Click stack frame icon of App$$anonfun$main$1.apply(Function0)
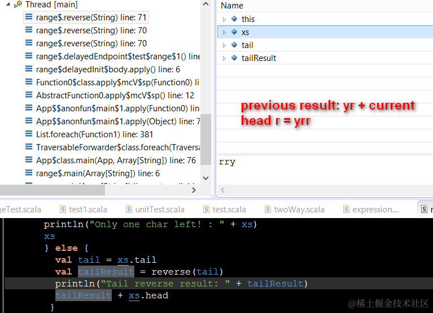This screenshot has height=313, width=433. click(29, 108)
